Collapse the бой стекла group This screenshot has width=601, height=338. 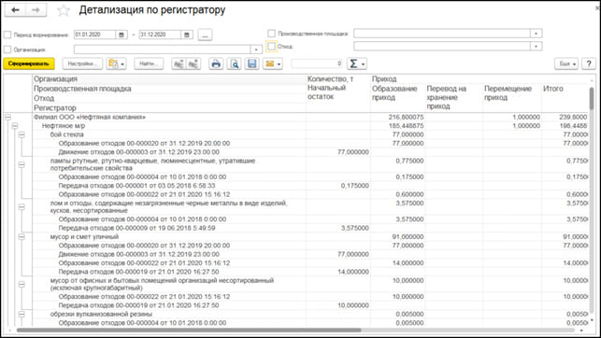(21, 134)
